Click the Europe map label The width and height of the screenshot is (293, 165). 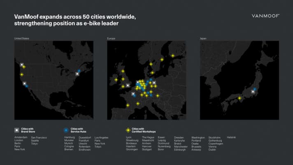112,38
